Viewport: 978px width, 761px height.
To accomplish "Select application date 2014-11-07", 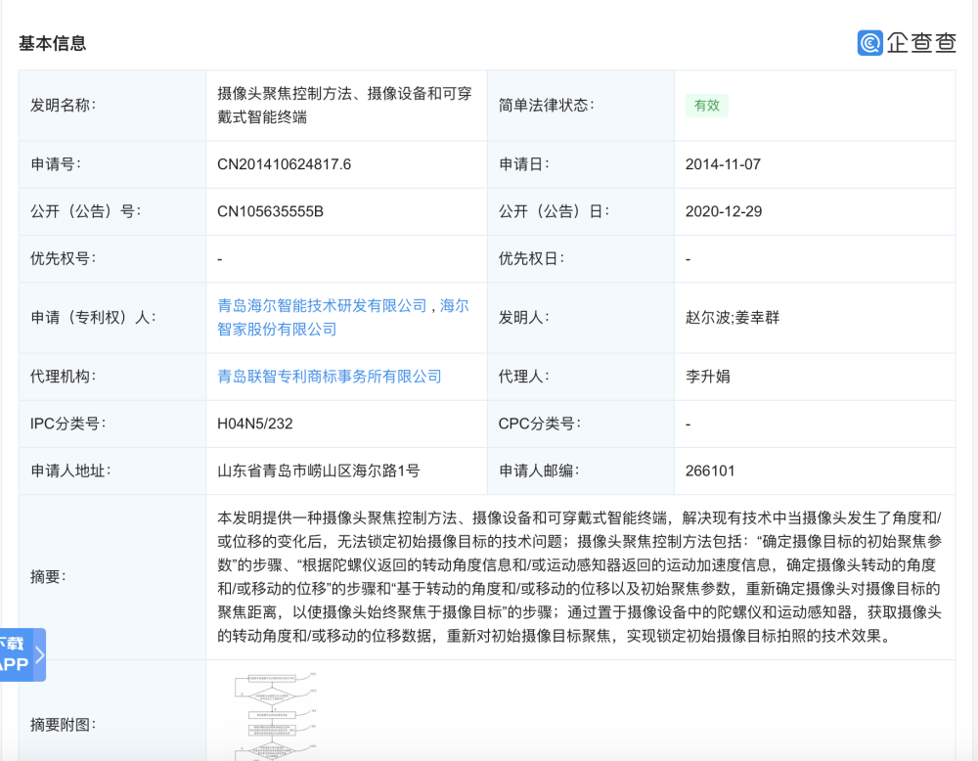I will tap(723, 164).
